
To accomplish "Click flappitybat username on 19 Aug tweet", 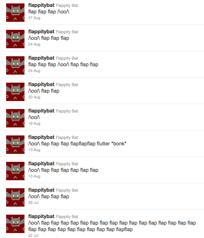I will [41, 111].
